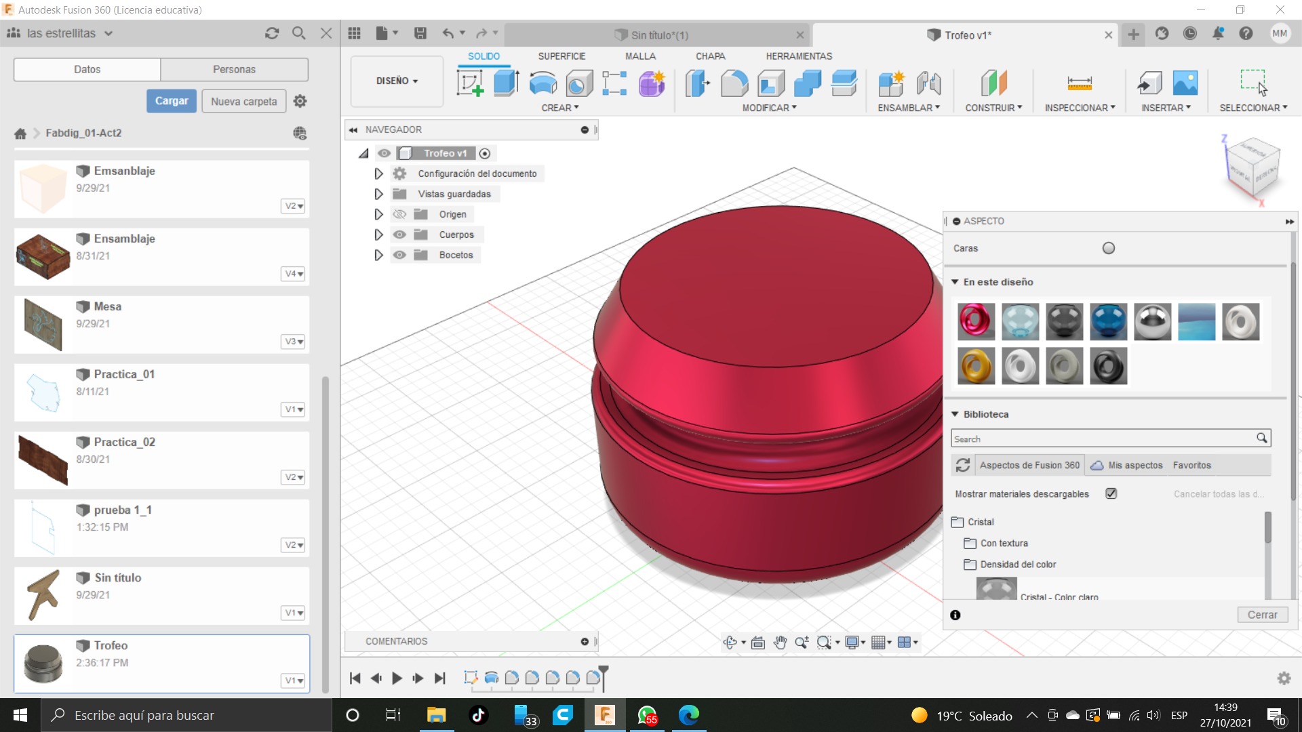Click the Insert Canvas image icon
This screenshot has width=1302, height=732.
click(x=1185, y=83)
